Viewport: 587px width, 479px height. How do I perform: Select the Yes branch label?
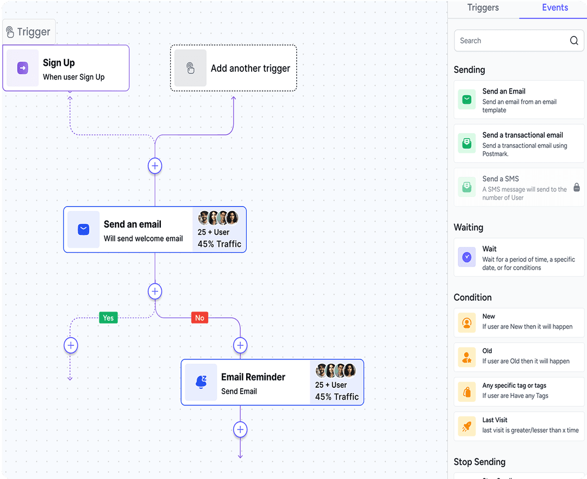tap(108, 318)
